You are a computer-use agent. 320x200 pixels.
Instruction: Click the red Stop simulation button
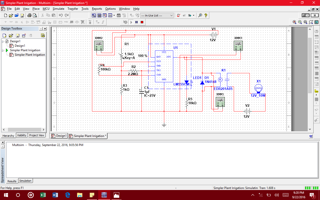click(x=142, y=22)
